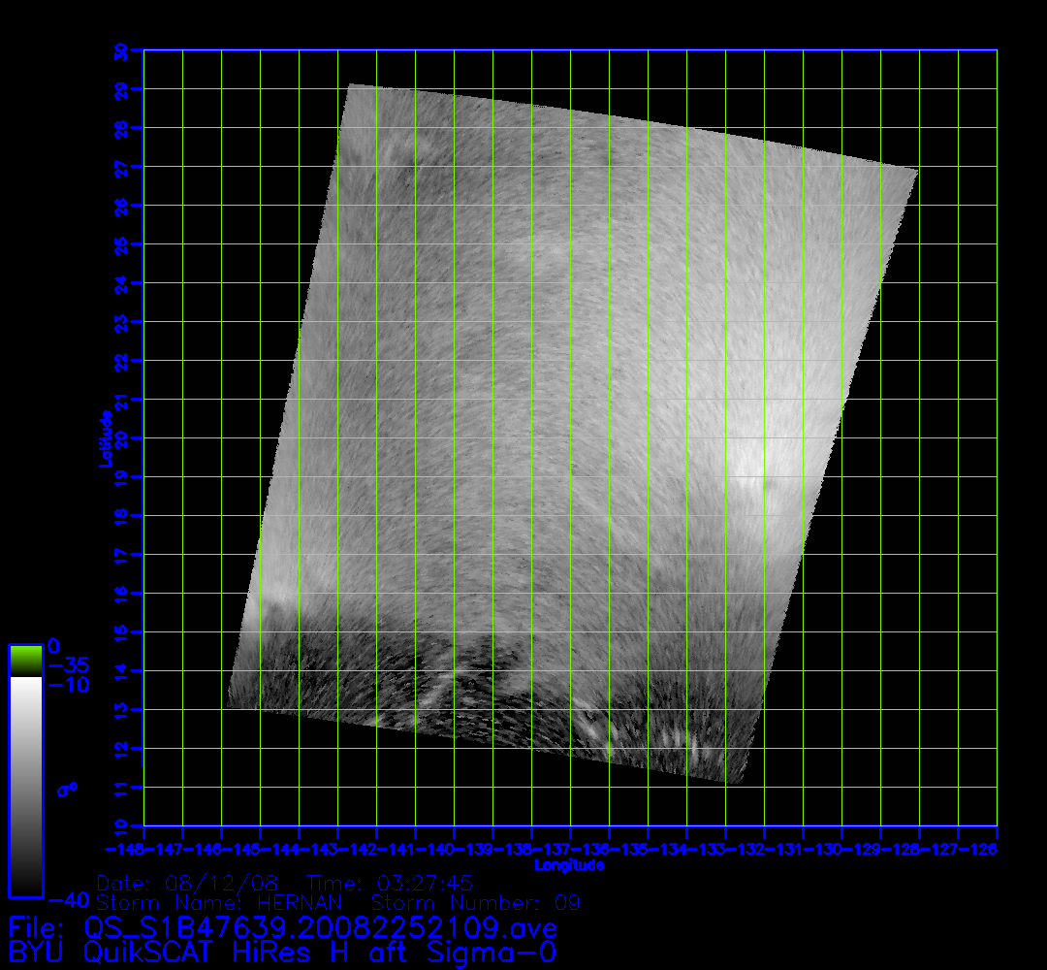Click the Date 08/12/08 text
Image resolution: width=1047 pixels, height=970 pixels.
[x=188, y=884]
